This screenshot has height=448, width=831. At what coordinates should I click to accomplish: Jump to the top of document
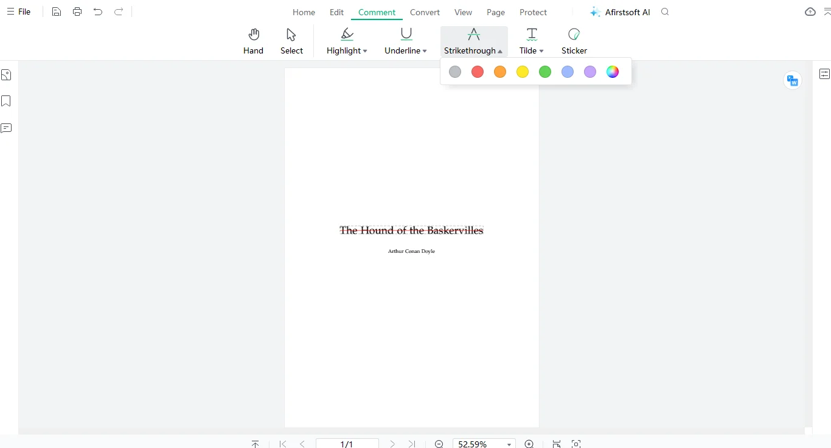(x=256, y=444)
